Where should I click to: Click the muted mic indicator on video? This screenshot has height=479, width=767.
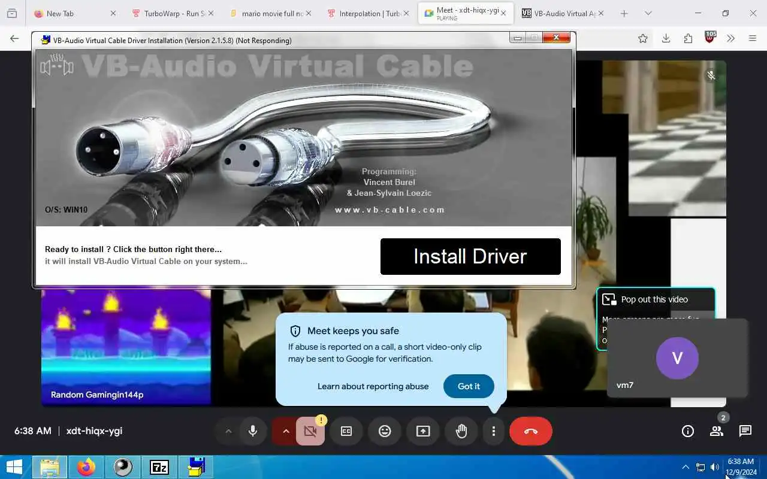point(711,75)
